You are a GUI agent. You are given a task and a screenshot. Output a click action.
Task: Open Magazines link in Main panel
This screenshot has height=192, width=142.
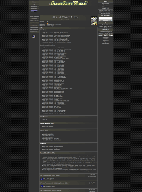[x=105, y=3]
